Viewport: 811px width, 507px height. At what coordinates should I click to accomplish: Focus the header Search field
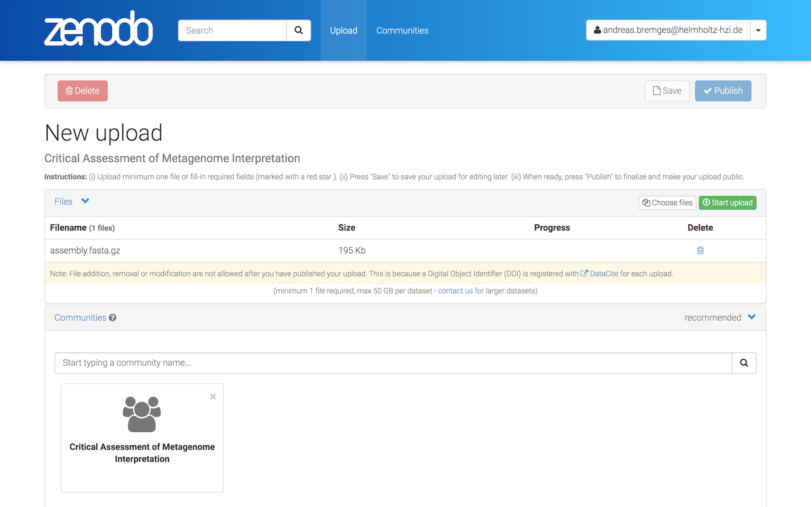click(233, 30)
